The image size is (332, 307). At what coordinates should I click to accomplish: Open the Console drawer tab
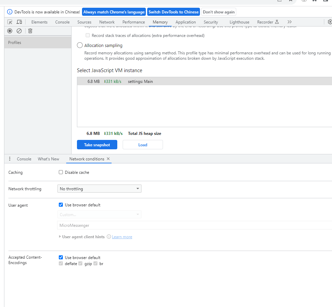tap(24, 159)
